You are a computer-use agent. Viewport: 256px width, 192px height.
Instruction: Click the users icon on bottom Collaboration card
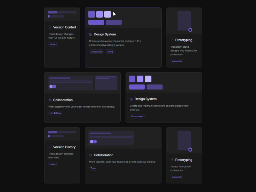point(91,155)
